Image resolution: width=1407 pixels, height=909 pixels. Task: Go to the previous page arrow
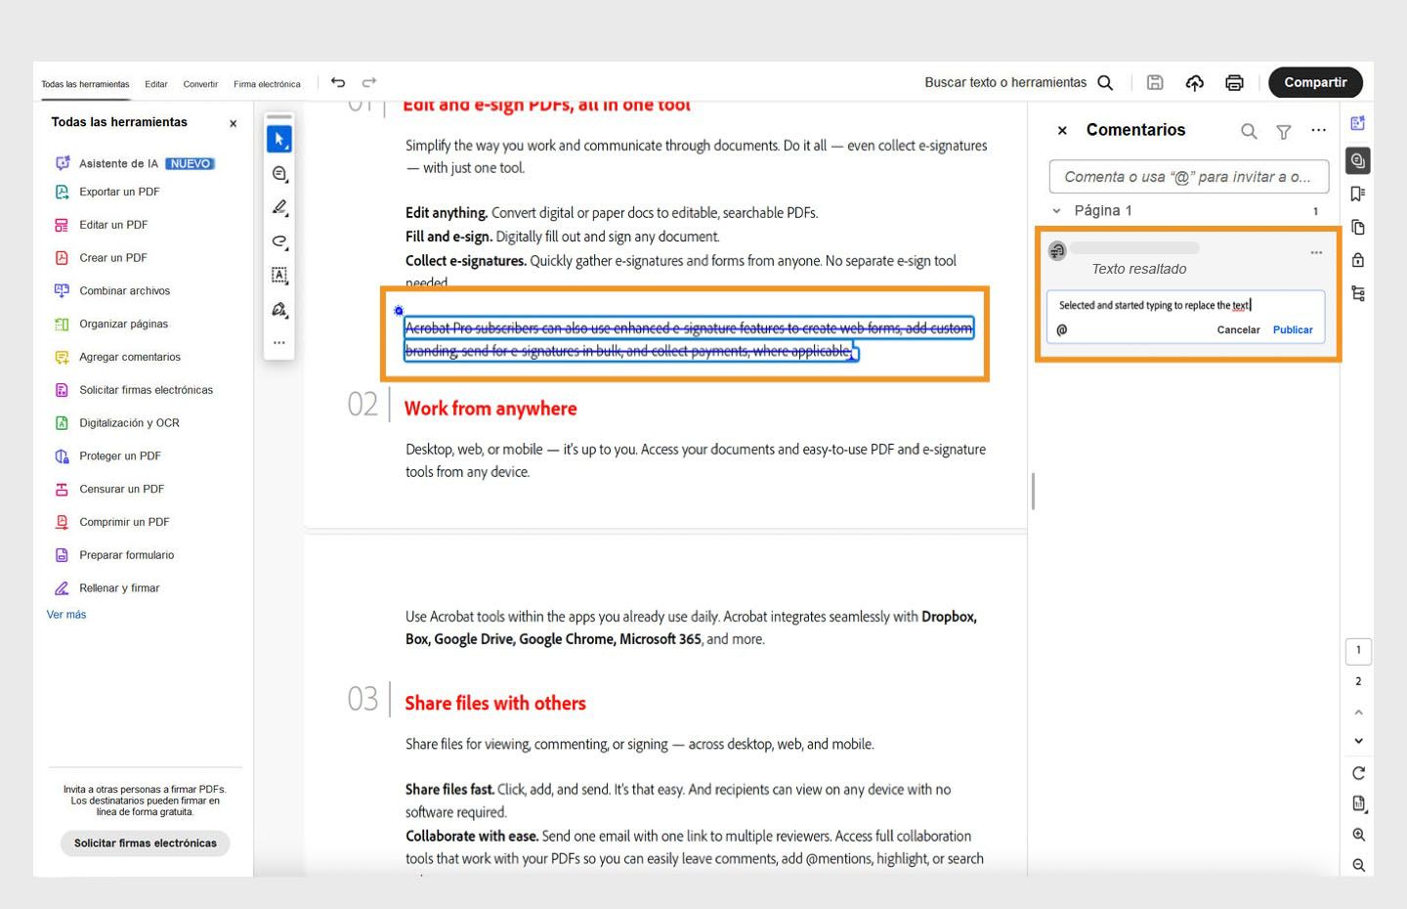click(x=1358, y=713)
